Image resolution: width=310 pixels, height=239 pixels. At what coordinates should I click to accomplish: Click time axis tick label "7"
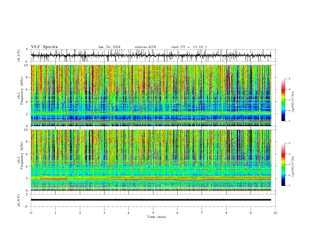point(202,213)
